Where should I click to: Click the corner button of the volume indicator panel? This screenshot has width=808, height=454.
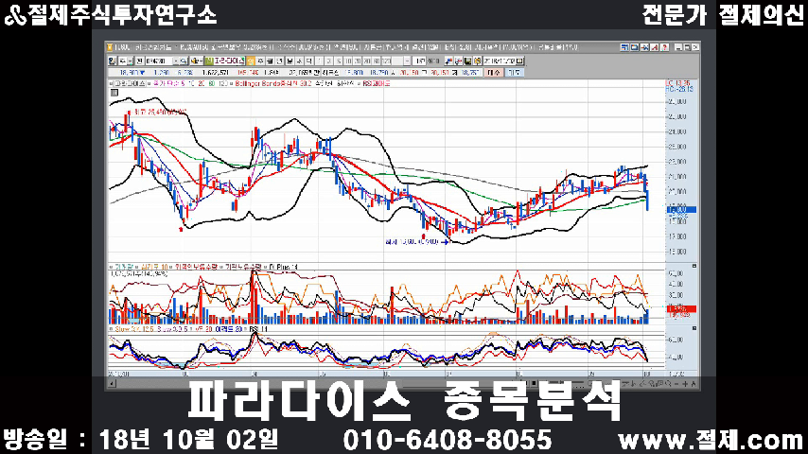click(694, 266)
